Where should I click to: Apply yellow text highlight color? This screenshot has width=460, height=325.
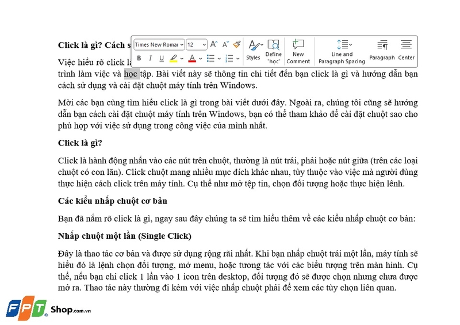tap(174, 58)
